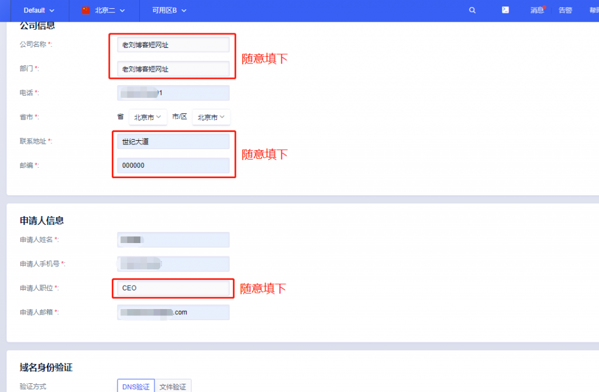Screen dimensions: 599x392
Task: Click the 公司名称 input field
Action: point(173,44)
